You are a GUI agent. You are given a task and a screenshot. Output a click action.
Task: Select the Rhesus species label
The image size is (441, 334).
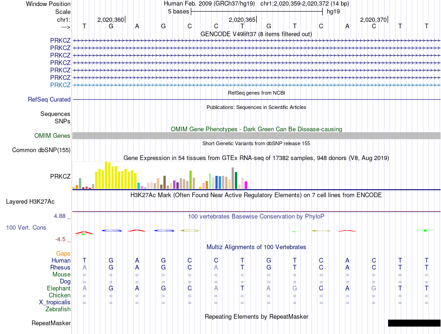pyautogui.click(x=60, y=267)
